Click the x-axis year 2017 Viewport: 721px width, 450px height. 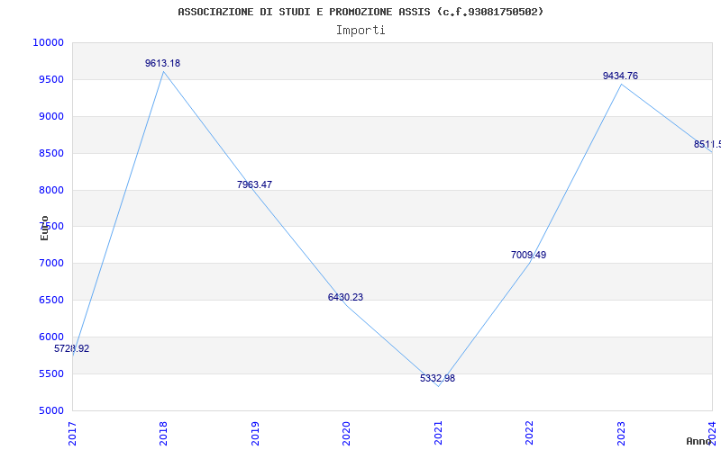(72, 433)
